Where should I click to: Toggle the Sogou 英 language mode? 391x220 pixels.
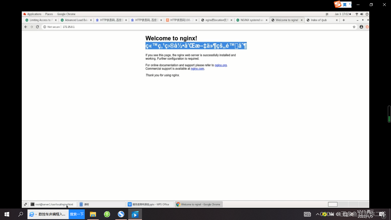(x=345, y=5)
